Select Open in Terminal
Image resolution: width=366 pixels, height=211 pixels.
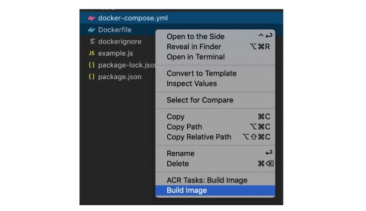[x=195, y=57]
